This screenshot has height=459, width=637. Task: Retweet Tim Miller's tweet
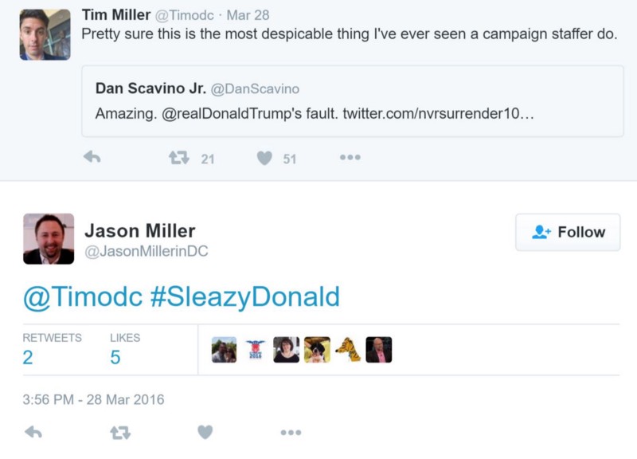(179, 158)
